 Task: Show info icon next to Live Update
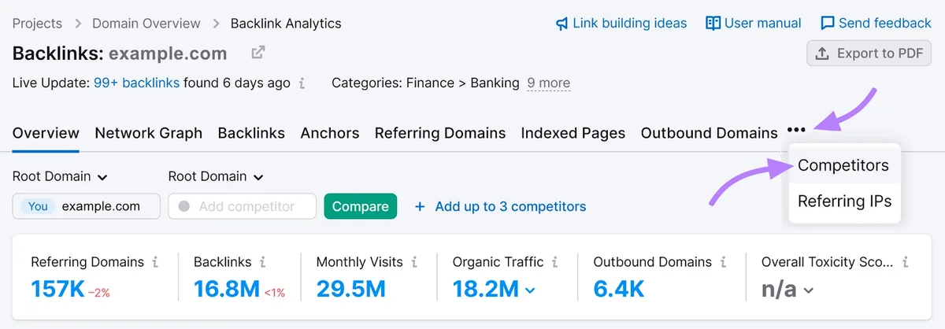(302, 83)
